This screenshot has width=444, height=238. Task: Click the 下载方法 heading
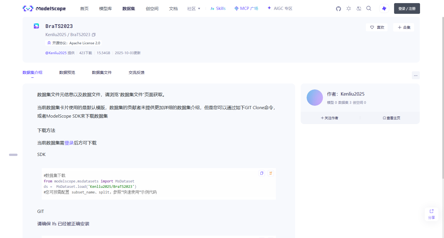pyautogui.click(x=46, y=131)
